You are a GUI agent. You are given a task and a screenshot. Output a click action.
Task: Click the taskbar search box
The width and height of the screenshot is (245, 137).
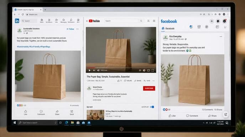point(38,123)
